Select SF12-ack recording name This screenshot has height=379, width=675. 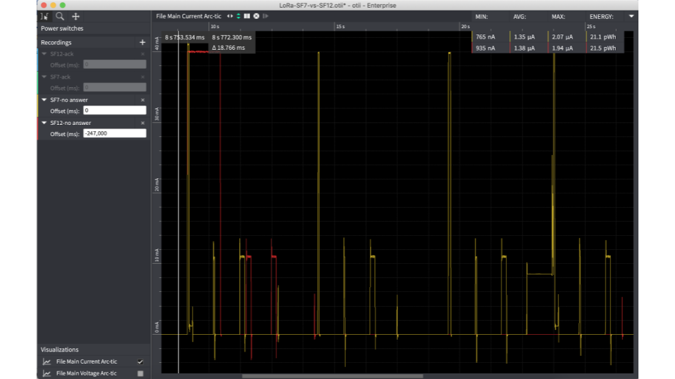coord(62,54)
